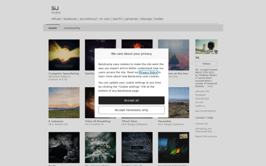Click 'SiJ & Creation VI' artist text
This screenshot has height=166, width=266.
click(94, 124)
